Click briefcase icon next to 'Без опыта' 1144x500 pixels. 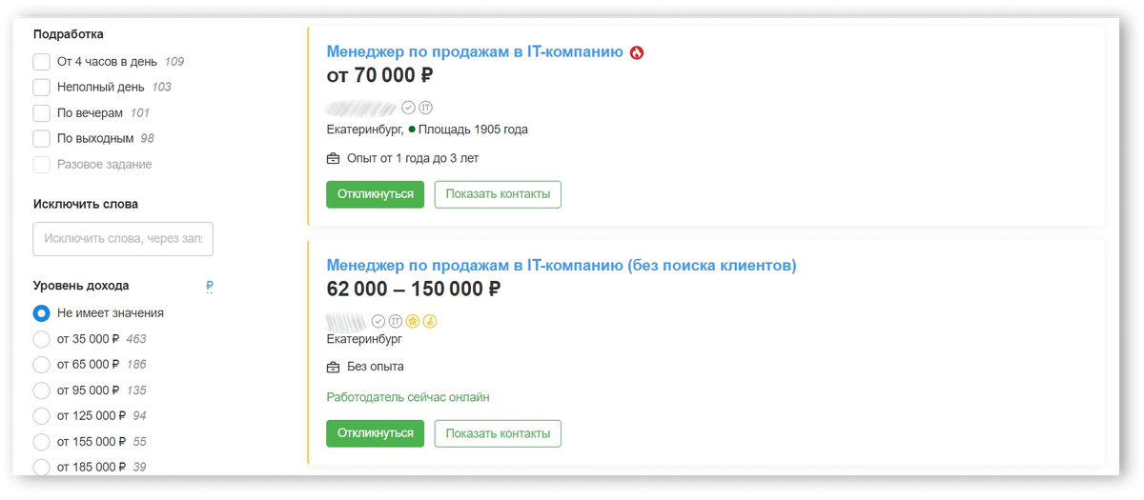(x=333, y=367)
